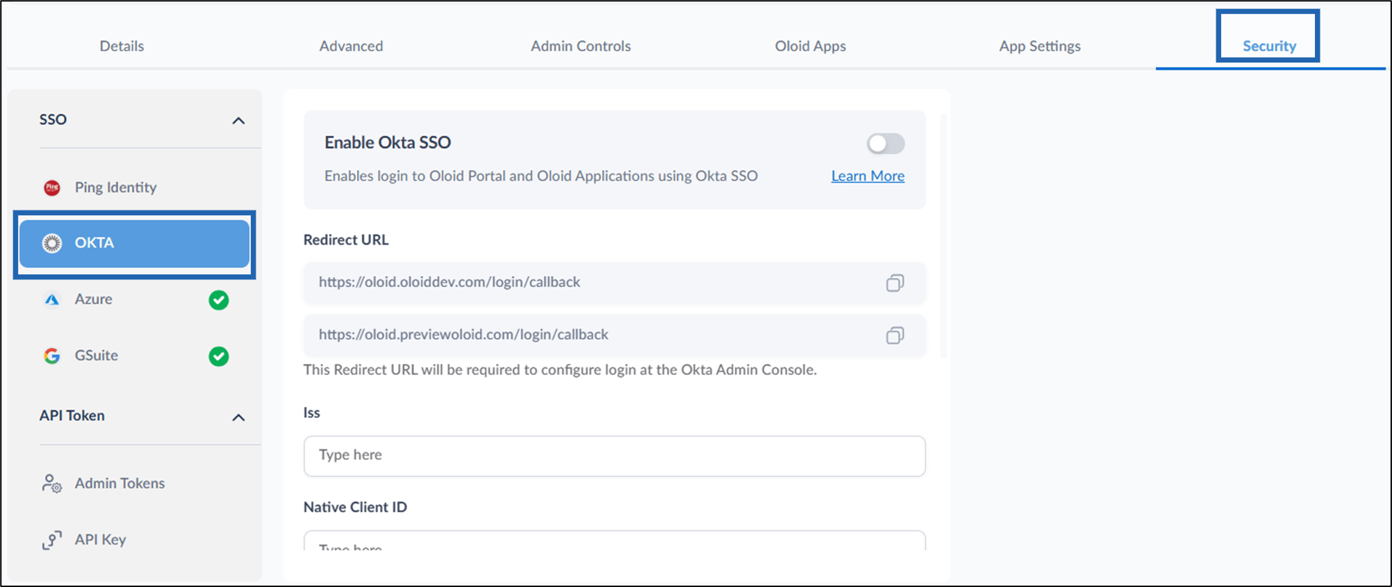The image size is (1392, 587).
Task: Click the API Key icon
Action: [x=52, y=540]
